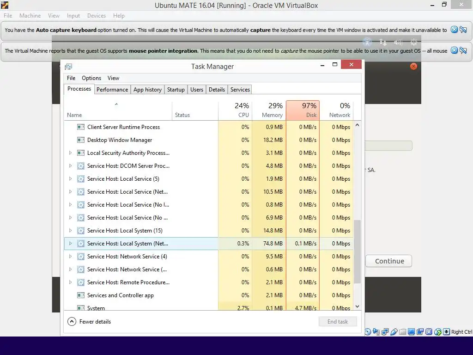This screenshot has height=355, width=473.
Task: Open the Details tab
Action: coord(217,90)
